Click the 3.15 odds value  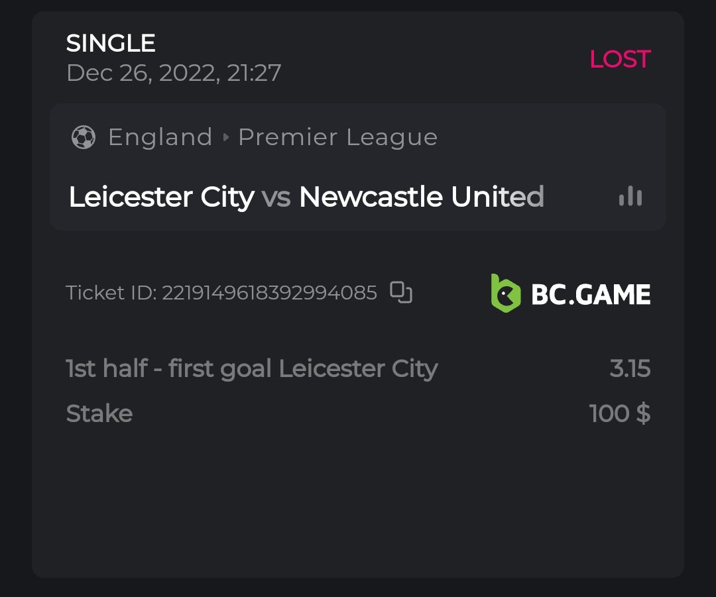click(630, 368)
